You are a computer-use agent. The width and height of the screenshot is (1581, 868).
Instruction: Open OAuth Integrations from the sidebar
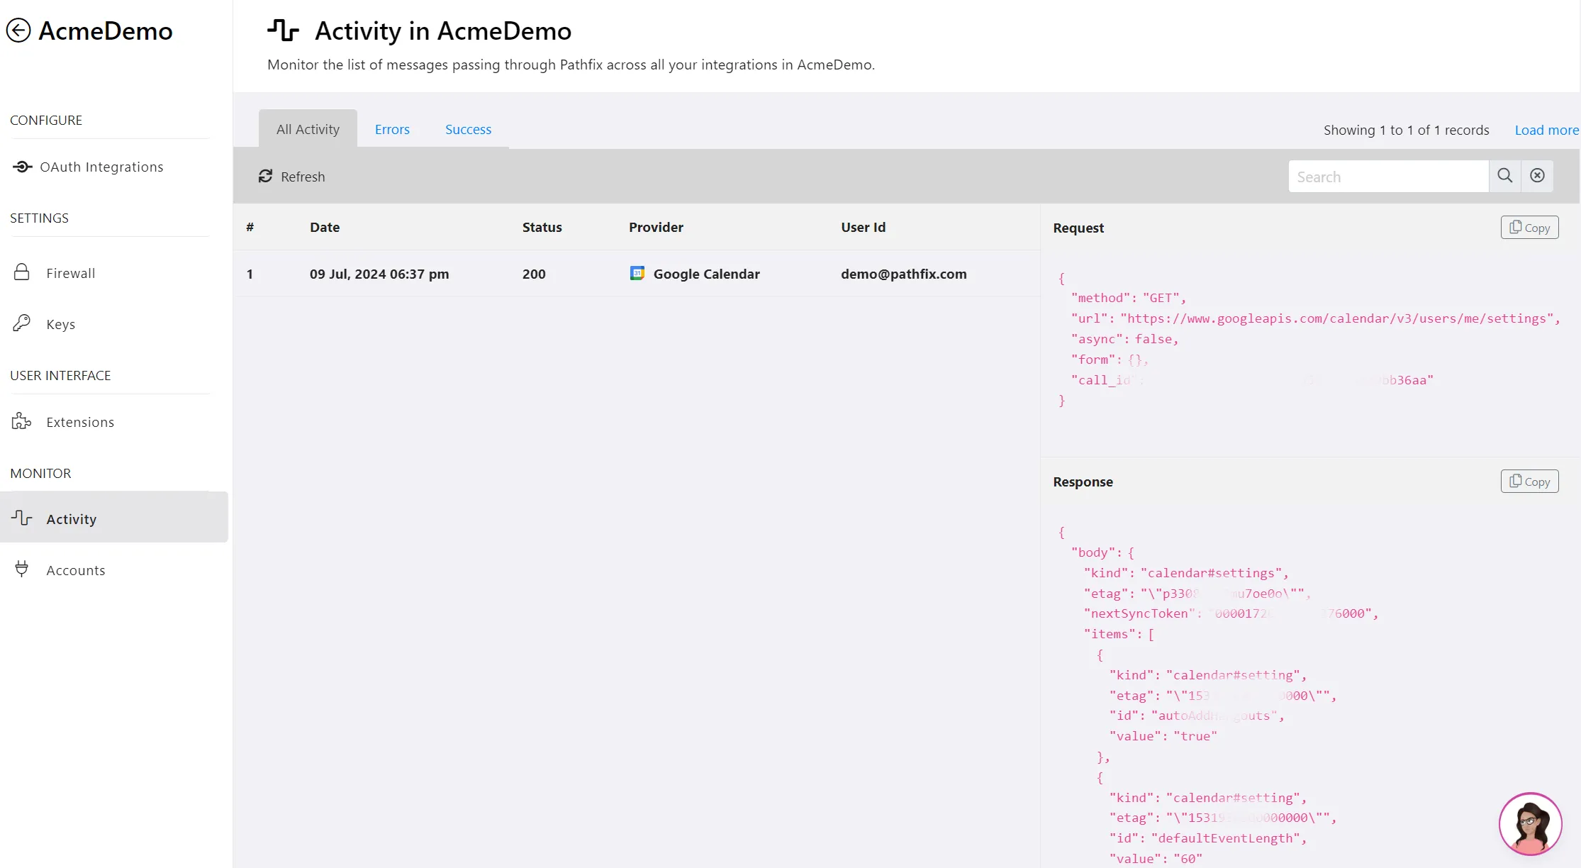click(88, 167)
